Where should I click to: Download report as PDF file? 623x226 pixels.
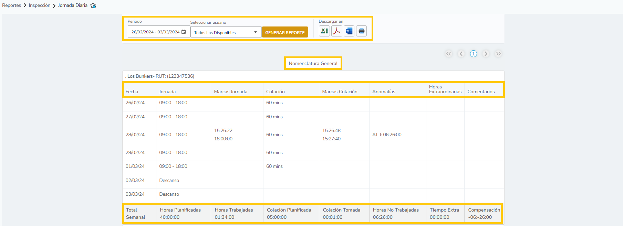(336, 31)
